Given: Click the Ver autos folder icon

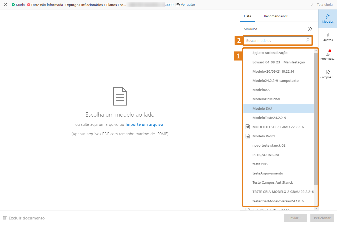Looking at the screenshot, I should click(x=177, y=5).
